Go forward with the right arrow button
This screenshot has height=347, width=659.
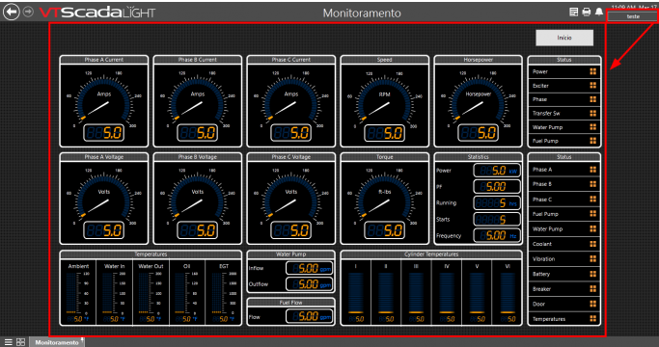(x=28, y=12)
